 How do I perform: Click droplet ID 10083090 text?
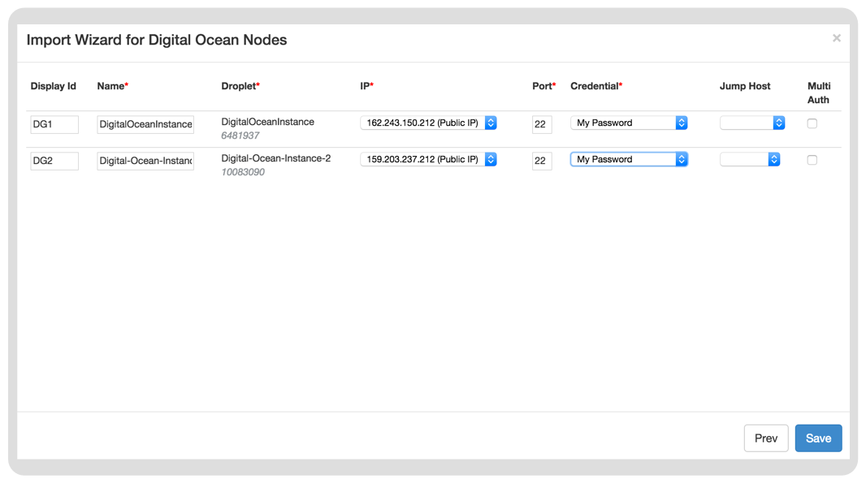[243, 171]
